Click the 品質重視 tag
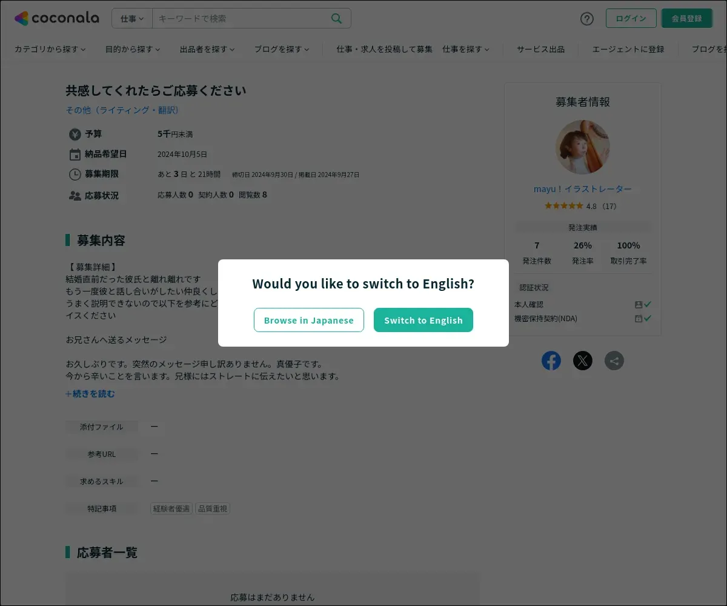The width and height of the screenshot is (727, 606). point(213,508)
